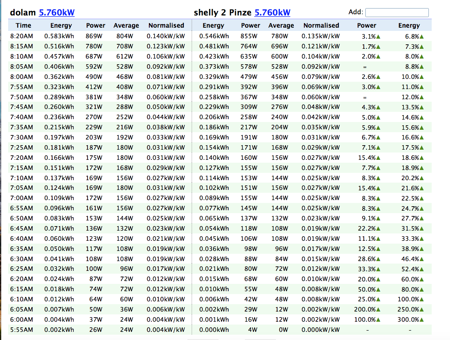Click the green arrow beside 24.7%

click(x=422, y=209)
